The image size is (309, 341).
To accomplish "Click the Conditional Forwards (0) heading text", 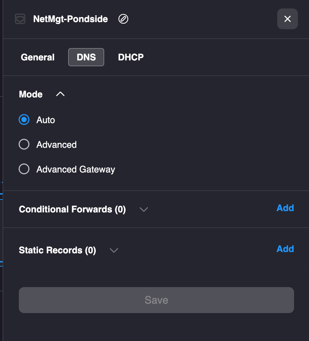I will click(x=72, y=209).
